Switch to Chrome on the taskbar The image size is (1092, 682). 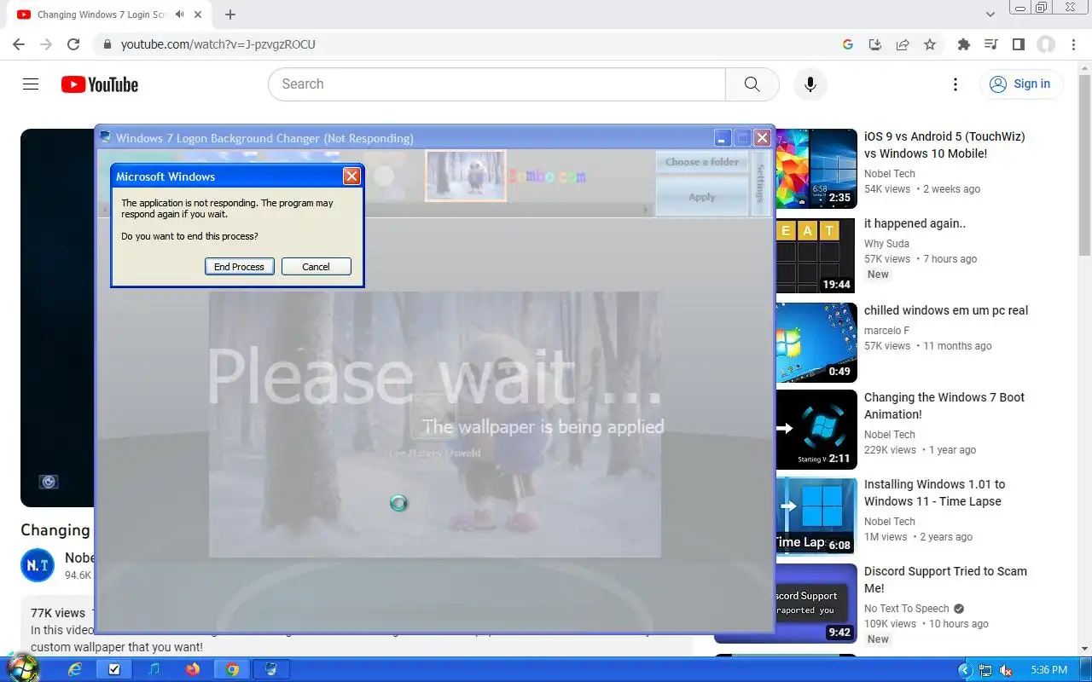click(x=232, y=669)
